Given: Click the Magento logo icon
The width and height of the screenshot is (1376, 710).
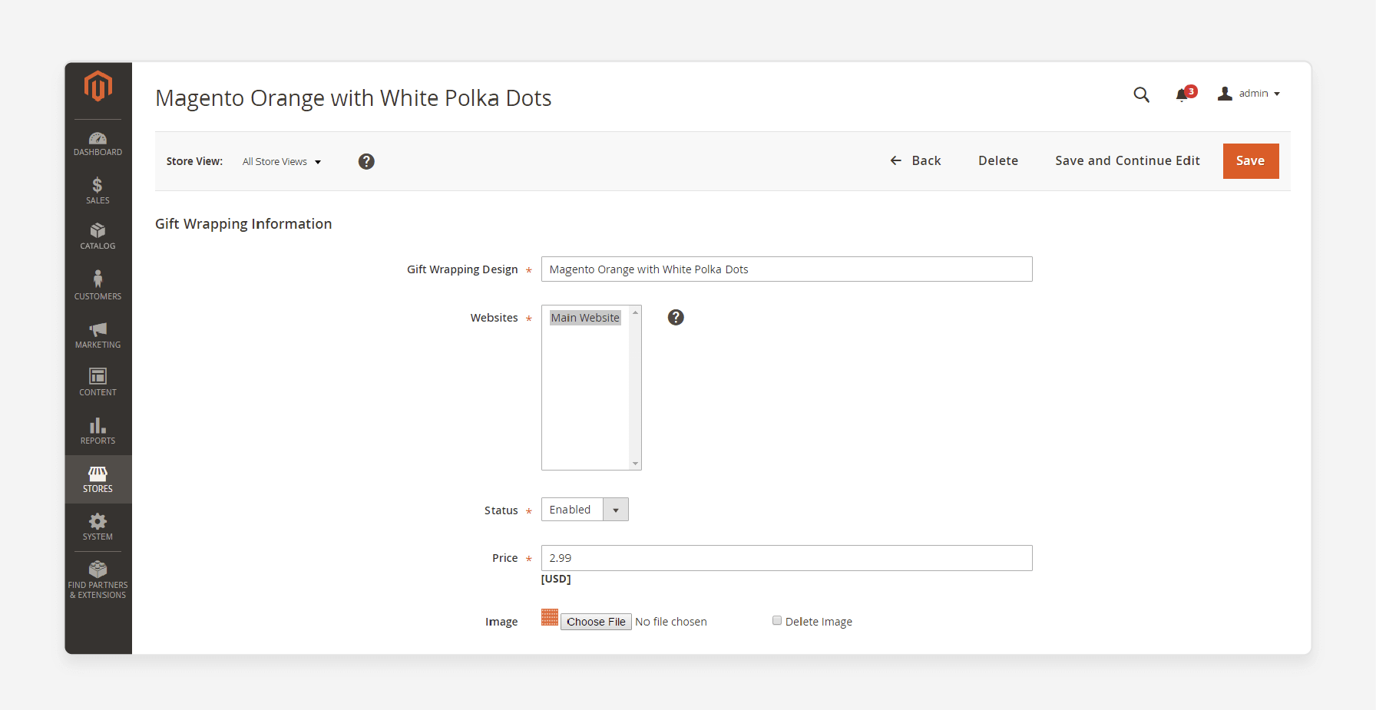Looking at the screenshot, I should [98, 86].
